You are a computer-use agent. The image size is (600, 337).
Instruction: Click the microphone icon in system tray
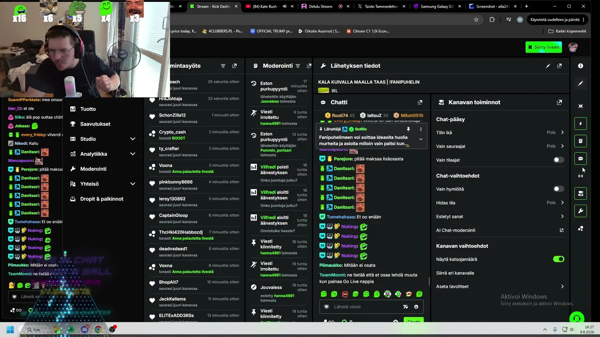(555, 330)
